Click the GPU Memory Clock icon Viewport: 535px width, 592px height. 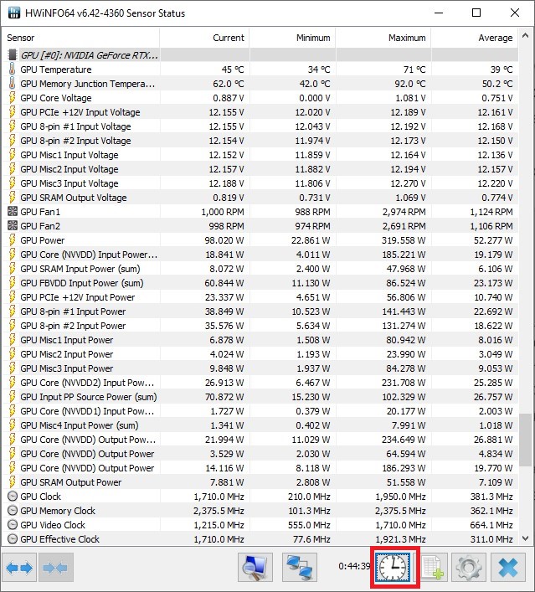coord(13,511)
